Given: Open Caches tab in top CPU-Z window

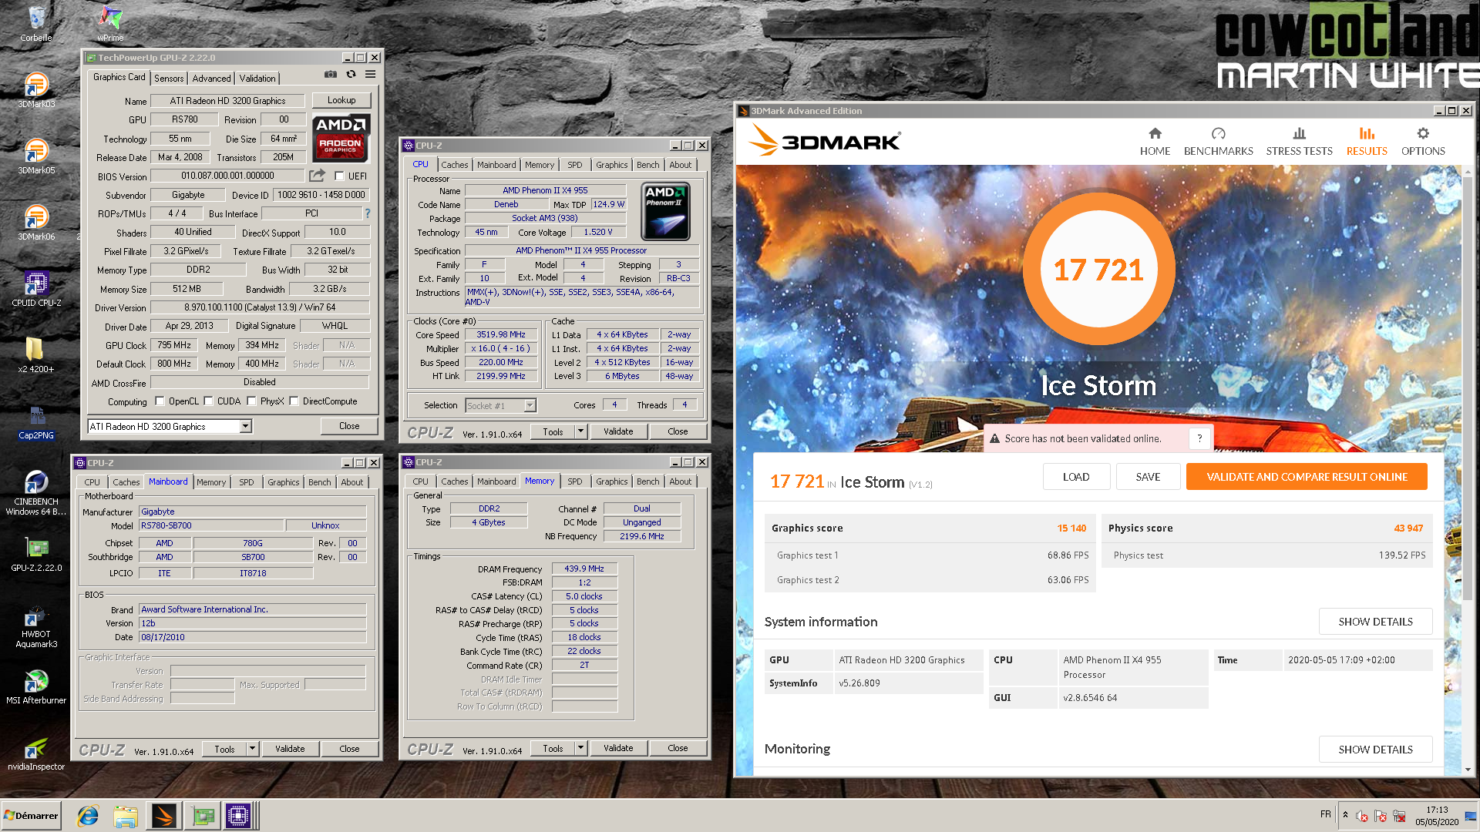Looking at the screenshot, I should pyautogui.click(x=455, y=165).
